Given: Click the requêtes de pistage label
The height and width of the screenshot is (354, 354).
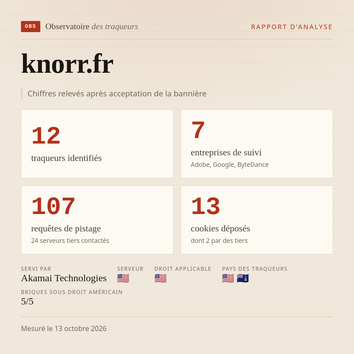Looking at the screenshot, I should point(66,228).
